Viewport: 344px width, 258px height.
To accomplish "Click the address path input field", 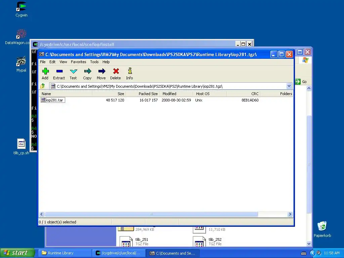I will [x=168, y=86].
